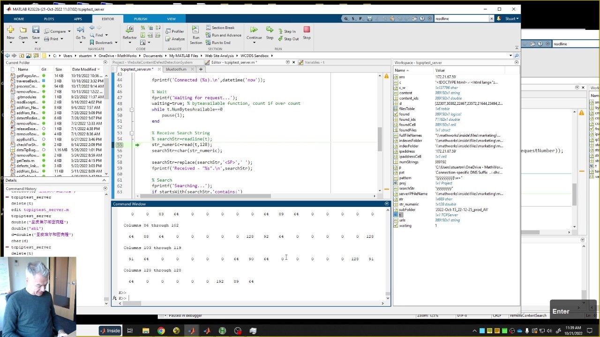Navigate back in folder history
Image resolution: width=600 pixels, height=337 pixels.
7,56
